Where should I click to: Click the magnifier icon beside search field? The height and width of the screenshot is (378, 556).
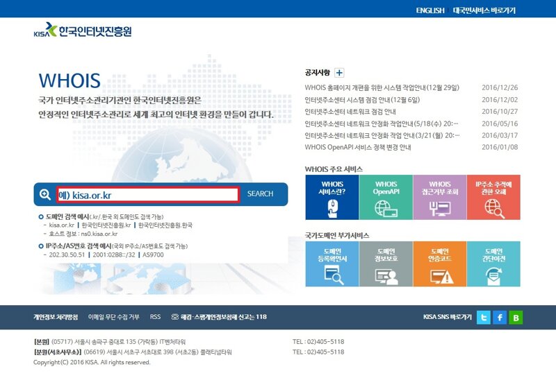coord(45,194)
